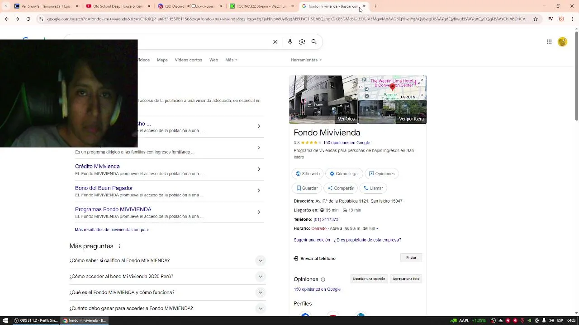
Task: Expand the map with the fullscreen icon
Action: pos(420,82)
